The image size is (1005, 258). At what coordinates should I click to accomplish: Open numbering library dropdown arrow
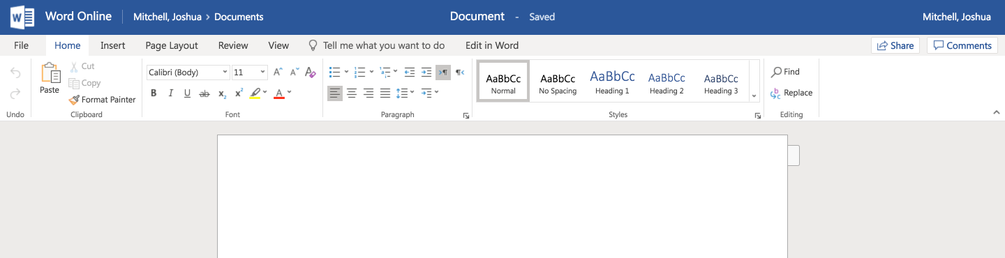point(371,72)
